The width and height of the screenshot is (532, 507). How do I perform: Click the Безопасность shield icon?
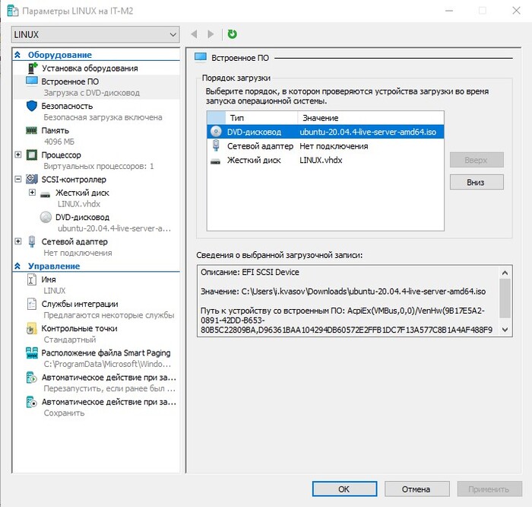[x=31, y=106]
